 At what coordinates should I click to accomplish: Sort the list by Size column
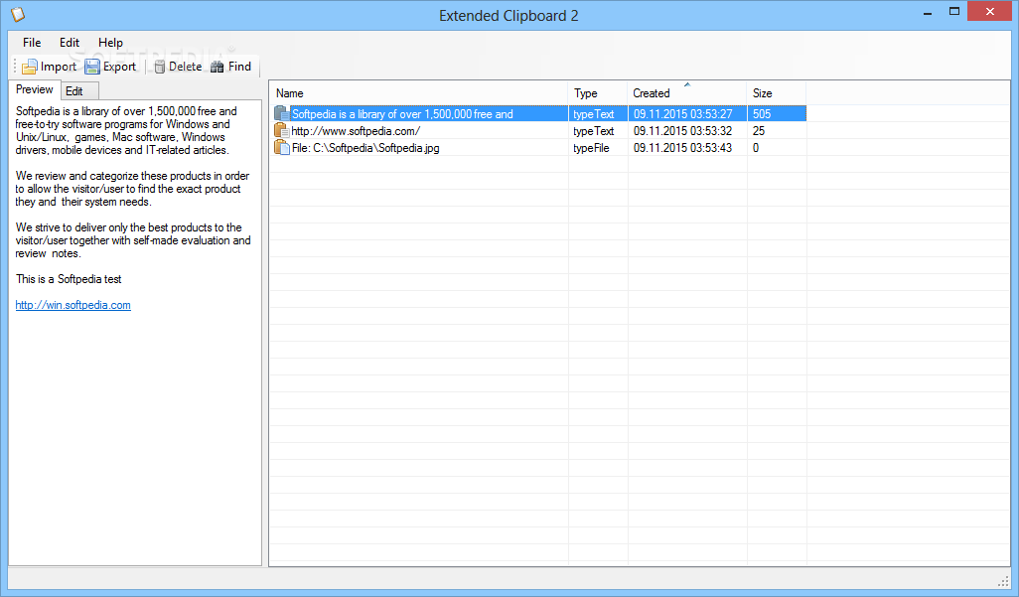(777, 93)
